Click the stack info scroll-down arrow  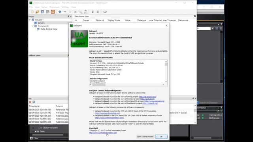[166, 82]
